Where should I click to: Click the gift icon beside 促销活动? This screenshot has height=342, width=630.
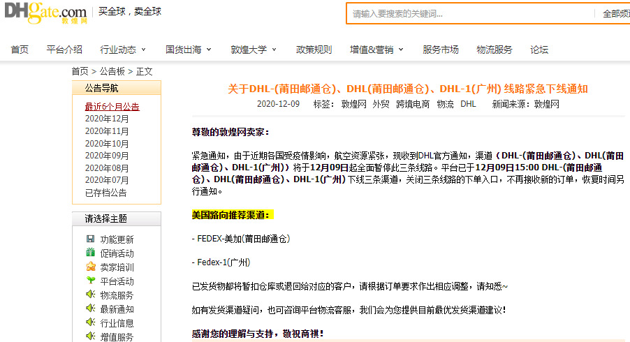90,253
